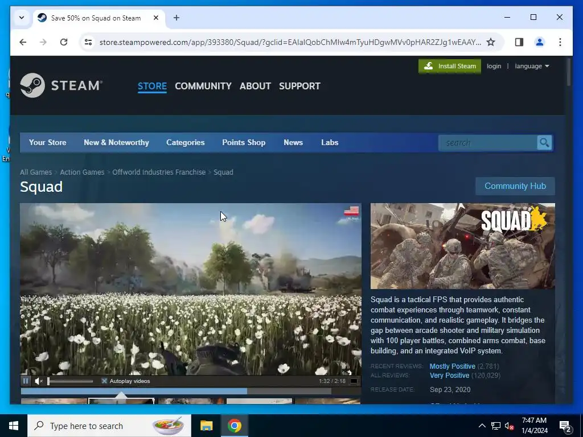Go to the Points Shop
The width and height of the screenshot is (583, 437).
[x=244, y=143]
